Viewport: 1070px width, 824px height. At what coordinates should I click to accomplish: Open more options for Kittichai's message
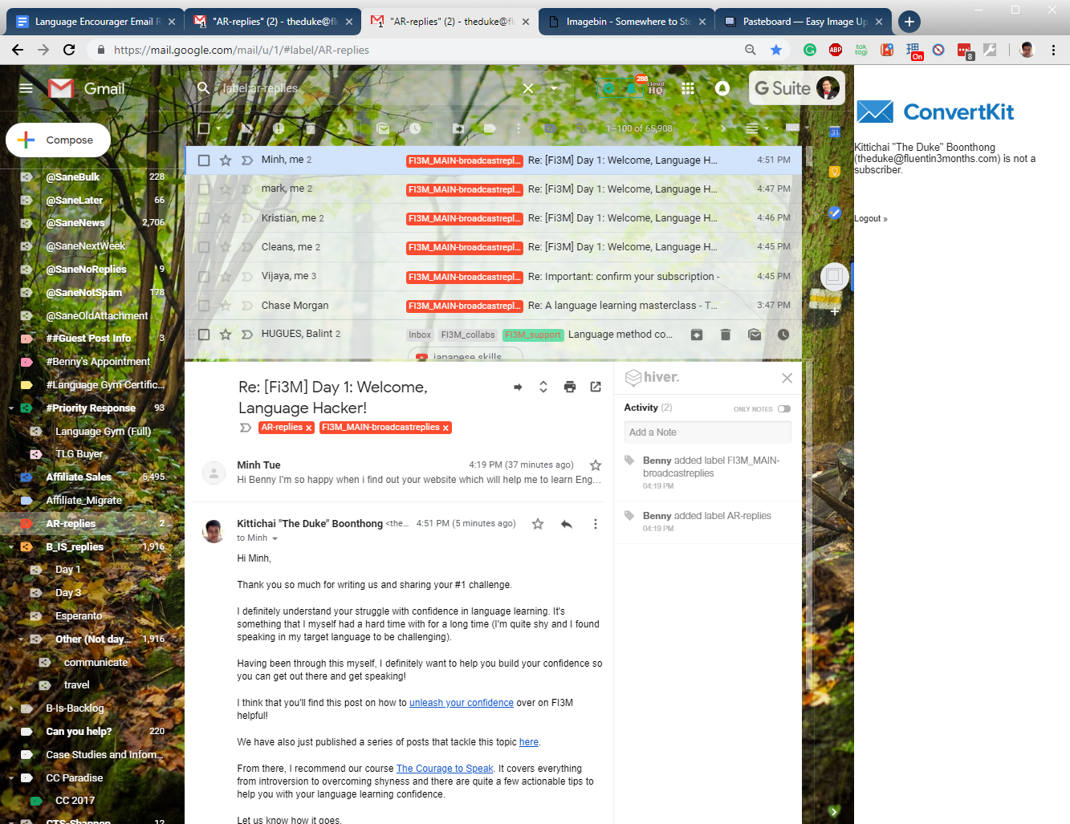coord(596,524)
